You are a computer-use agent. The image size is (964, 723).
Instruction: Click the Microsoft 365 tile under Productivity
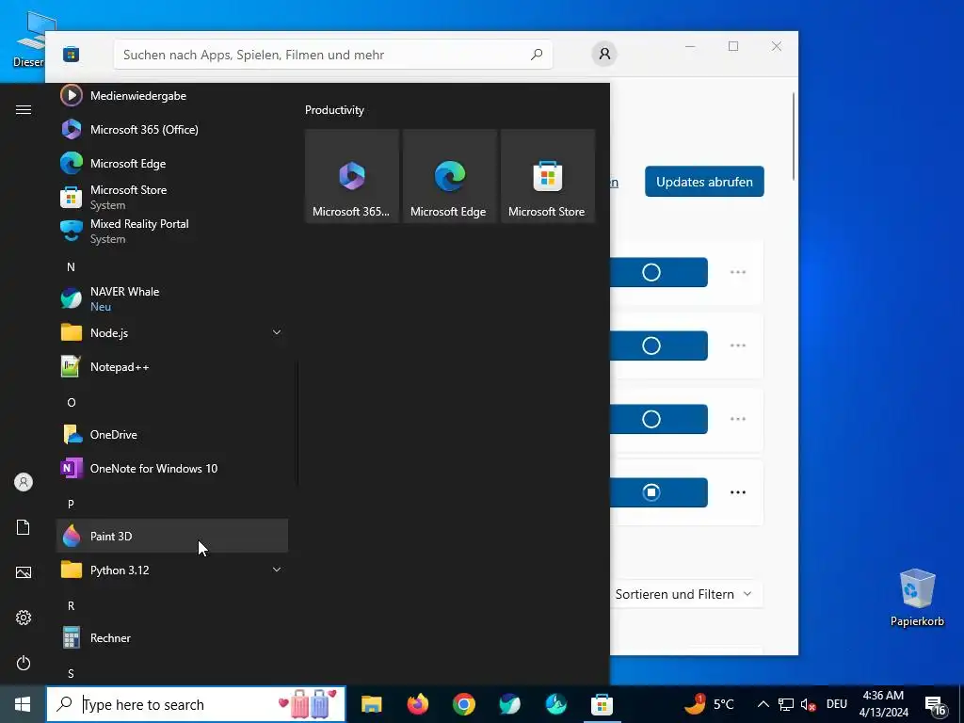352,176
